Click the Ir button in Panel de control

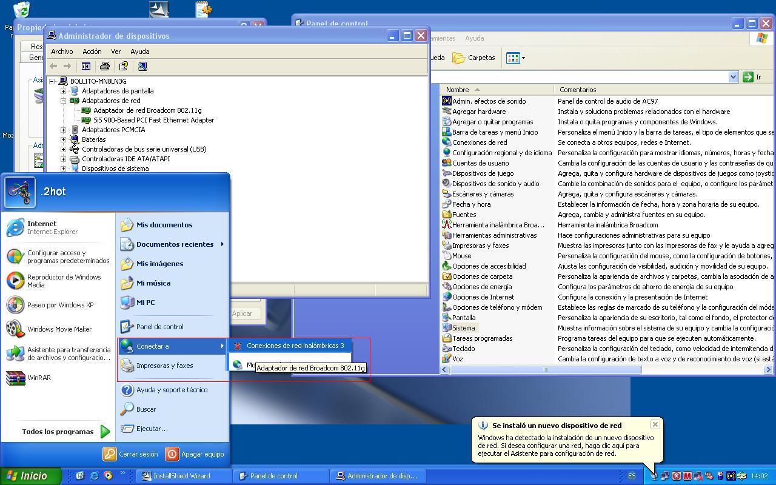pyautogui.click(x=752, y=77)
